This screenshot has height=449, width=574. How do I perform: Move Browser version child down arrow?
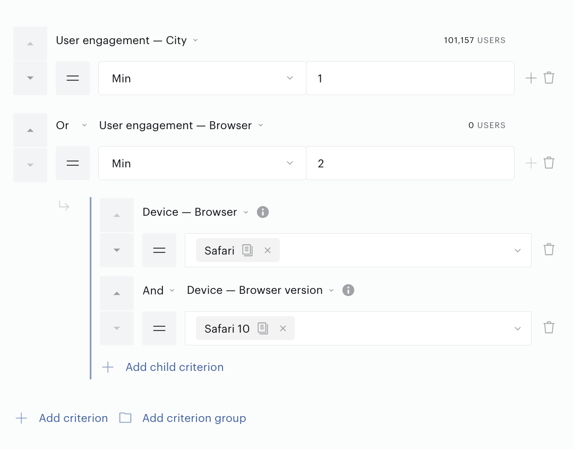point(117,328)
